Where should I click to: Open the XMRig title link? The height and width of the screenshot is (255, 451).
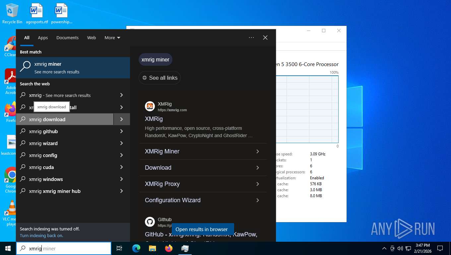[x=154, y=119]
